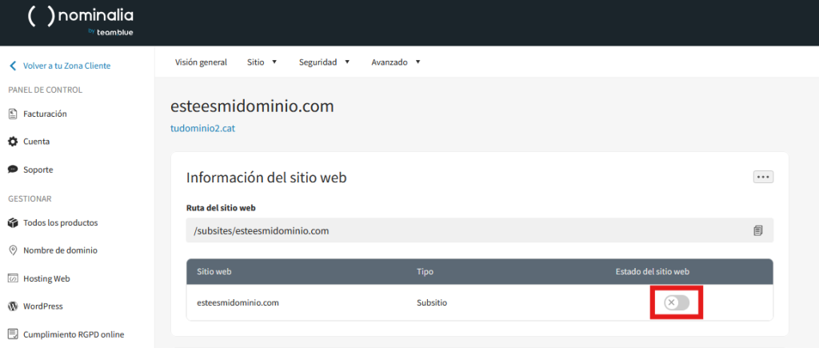Click the Hosting Web code icon
This screenshot has width=819, height=348.
[x=13, y=278]
